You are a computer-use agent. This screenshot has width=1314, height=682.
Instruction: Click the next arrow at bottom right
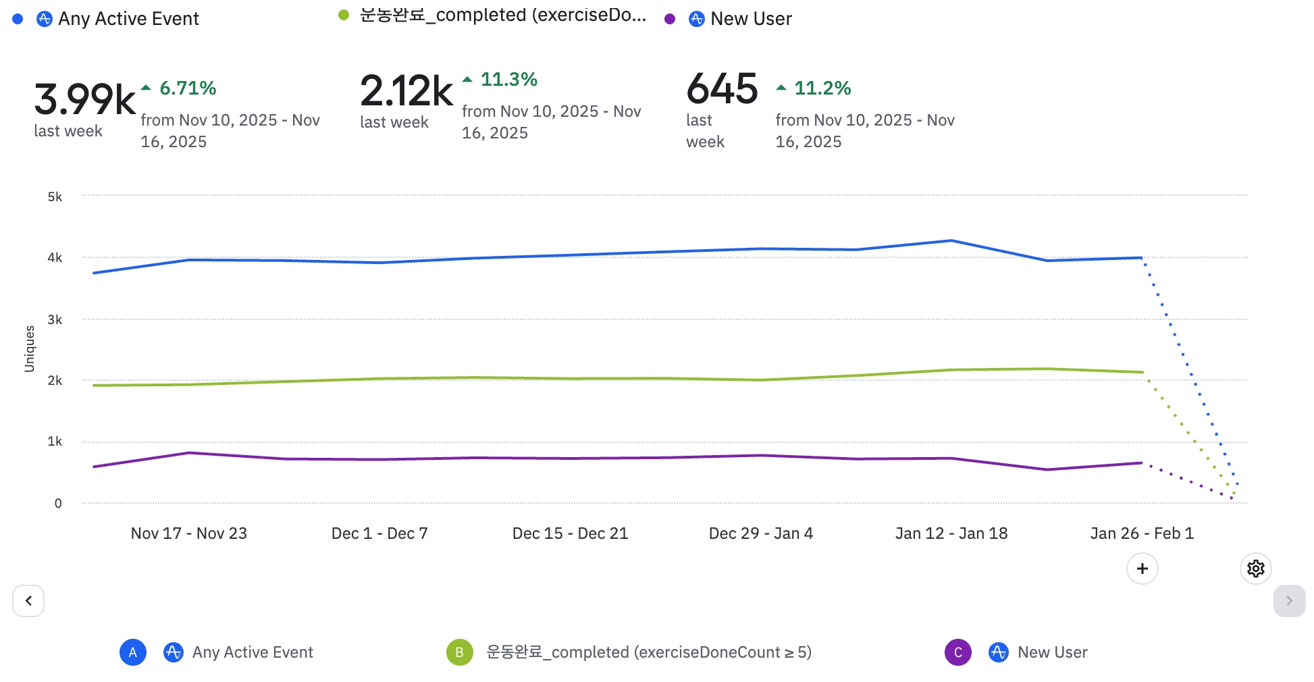click(1288, 600)
